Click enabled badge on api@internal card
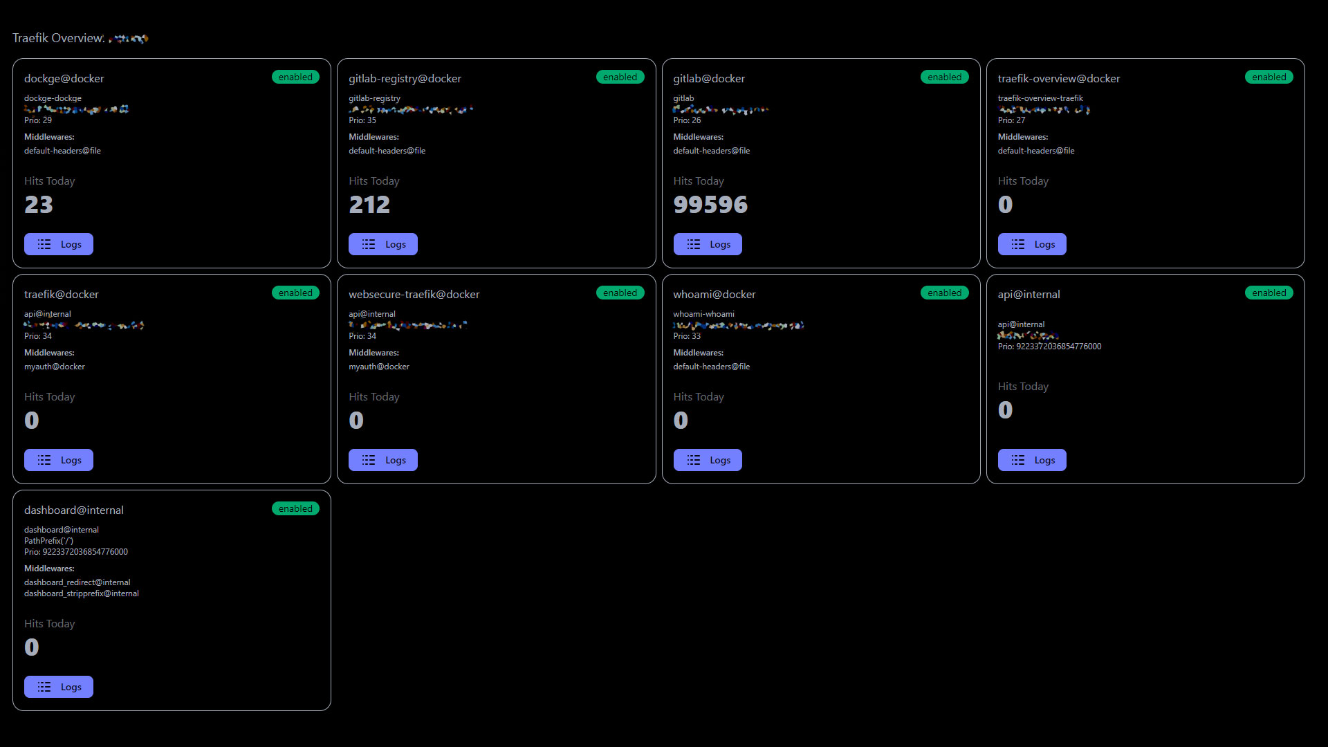Image resolution: width=1328 pixels, height=747 pixels. coord(1269,293)
